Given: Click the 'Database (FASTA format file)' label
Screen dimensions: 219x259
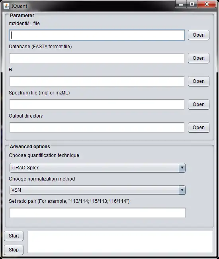Looking at the screenshot, I should tap(40, 47).
